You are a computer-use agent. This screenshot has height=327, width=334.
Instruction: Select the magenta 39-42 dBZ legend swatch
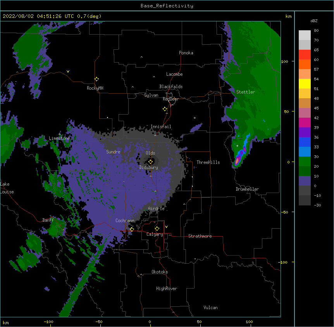click(x=305, y=122)
